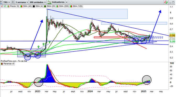Viewport: 178px width, 97px height.
Task: Click the D icon next to TRG
Action: click(x=13, y=2)
